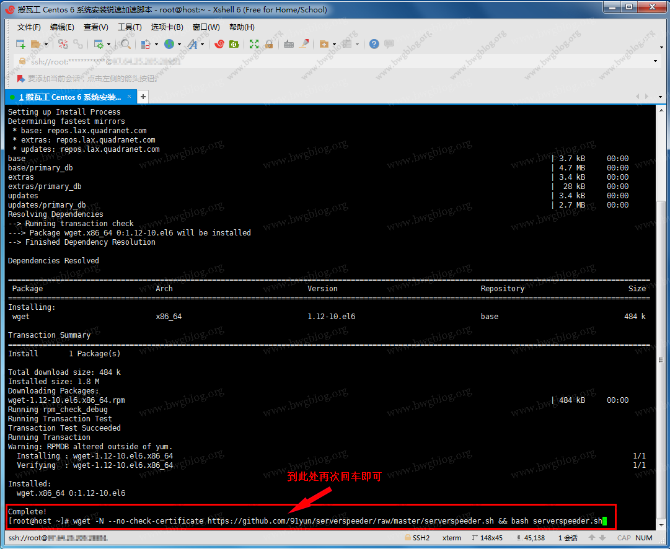Click the toolbar overflow options arrow
Screen dimensions: 670x549
click(661, 47)
